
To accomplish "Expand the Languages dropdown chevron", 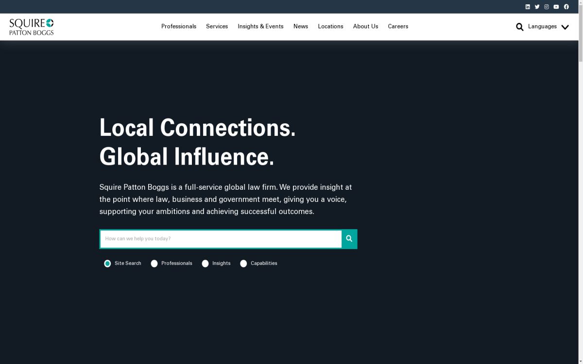I will coord(565,27).
